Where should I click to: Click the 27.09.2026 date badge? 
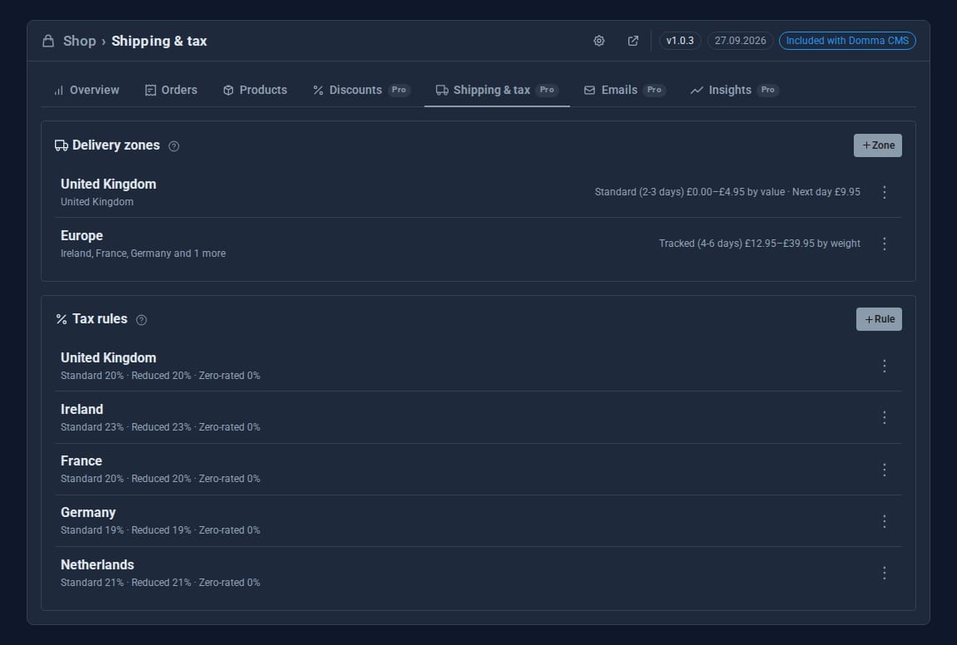pyautogui.click(x=741, y=41)
